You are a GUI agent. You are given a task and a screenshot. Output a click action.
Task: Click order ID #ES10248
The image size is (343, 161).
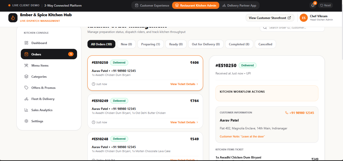(100, 139)
